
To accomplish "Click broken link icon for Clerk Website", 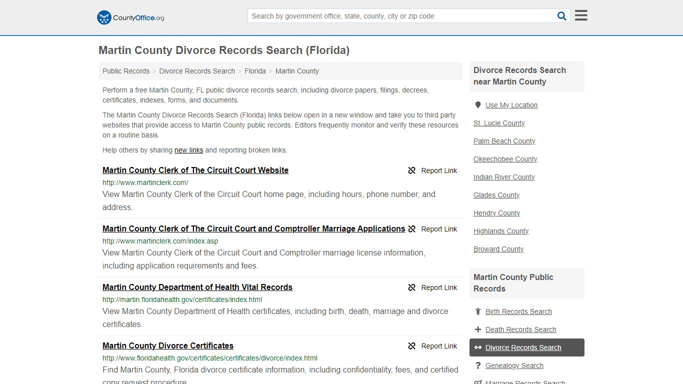I will (x=412, y=170).
